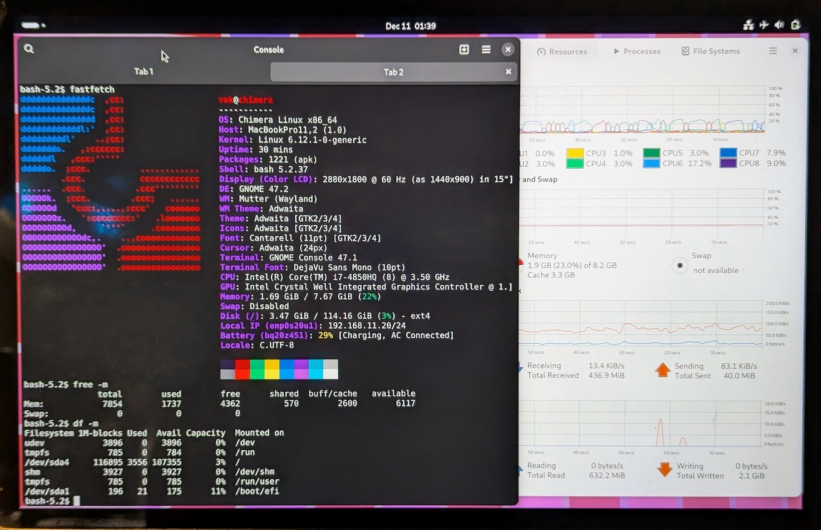821x530 pixels.
Task: Click the CPU6 light blue color swatch
Action: tap(652, 164)
